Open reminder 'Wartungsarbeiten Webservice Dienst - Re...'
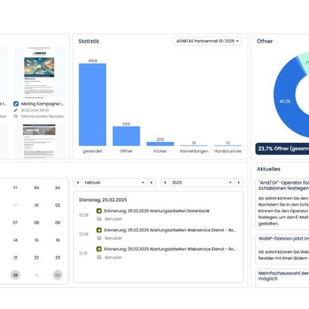 coord(170,230)
